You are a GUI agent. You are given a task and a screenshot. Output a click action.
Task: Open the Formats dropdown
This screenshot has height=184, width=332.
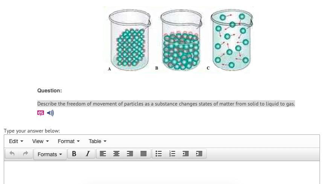[x=50, y=154]
